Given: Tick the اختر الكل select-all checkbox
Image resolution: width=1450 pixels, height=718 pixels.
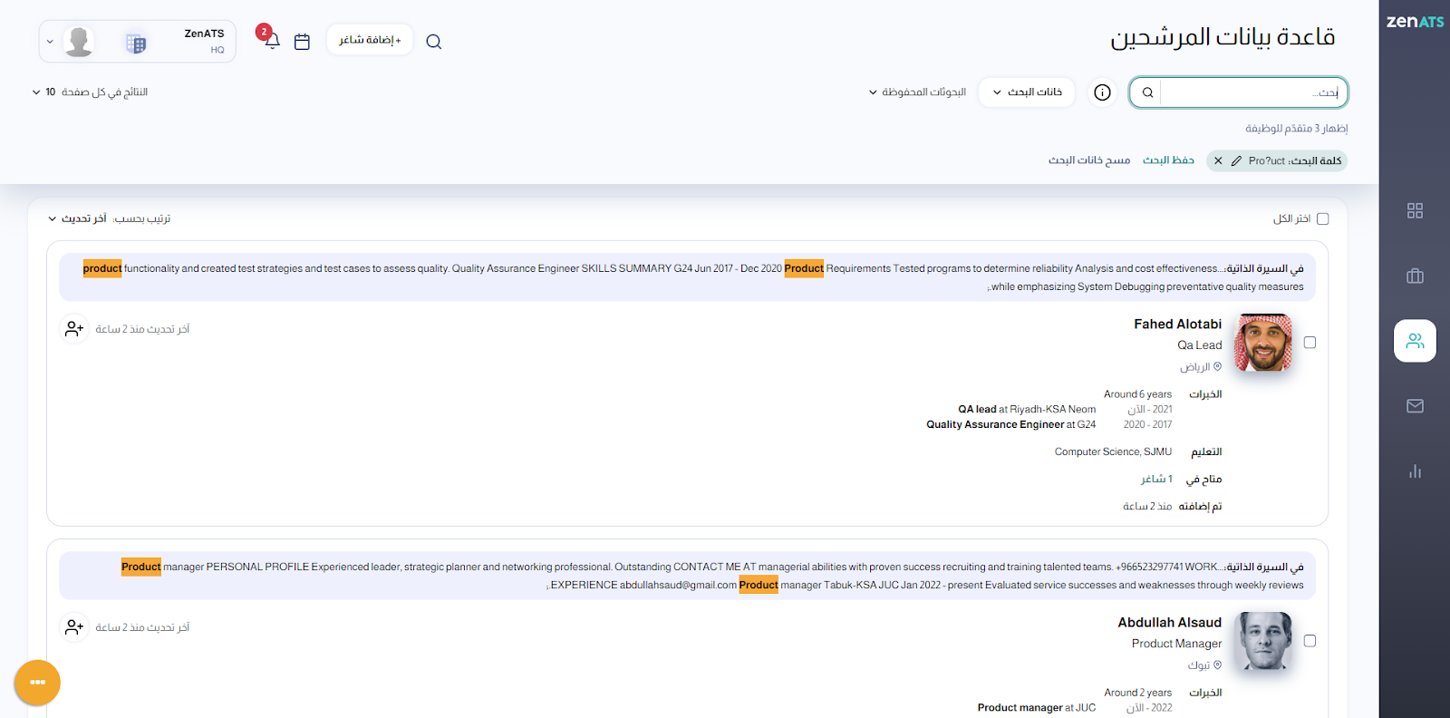Looking at the screenshot, I should pos(1322,218).
